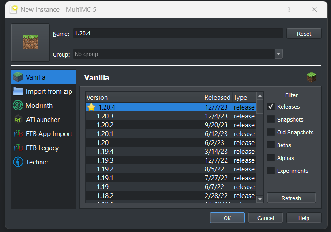Open the Group dropdown arrow
The width and height of the screenshot is (331, 232).
278,54
